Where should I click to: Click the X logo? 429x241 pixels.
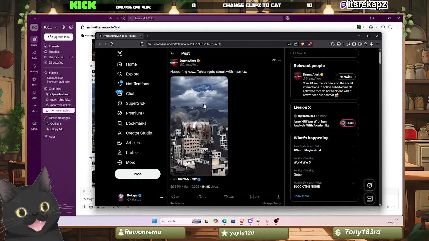[x=120, y=53]
